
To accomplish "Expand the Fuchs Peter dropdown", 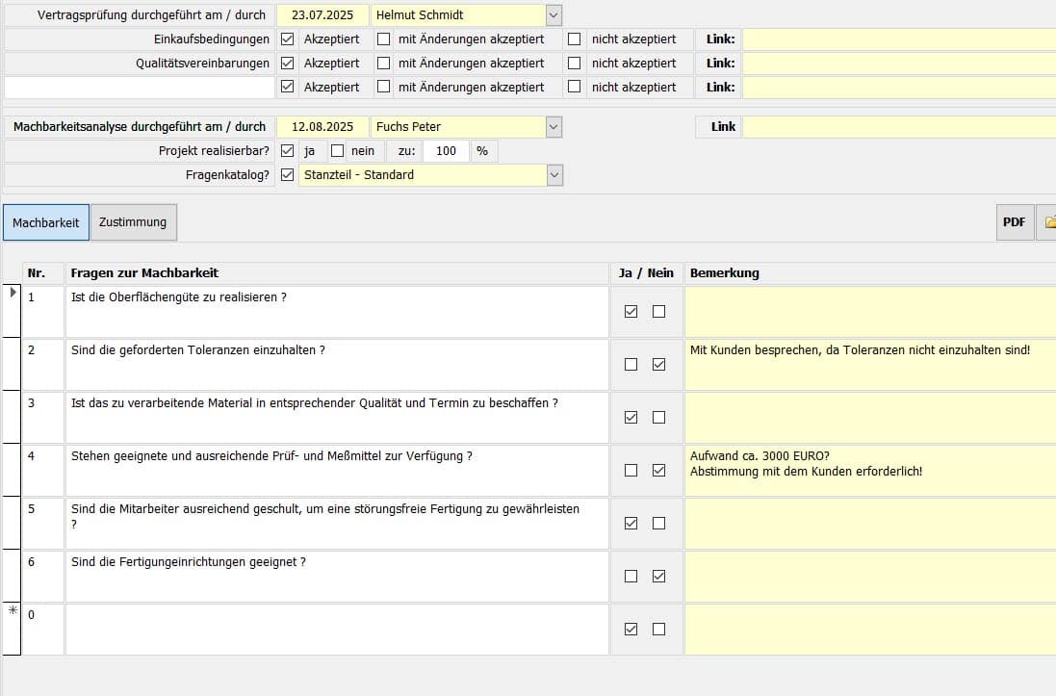I will [553, 127].
